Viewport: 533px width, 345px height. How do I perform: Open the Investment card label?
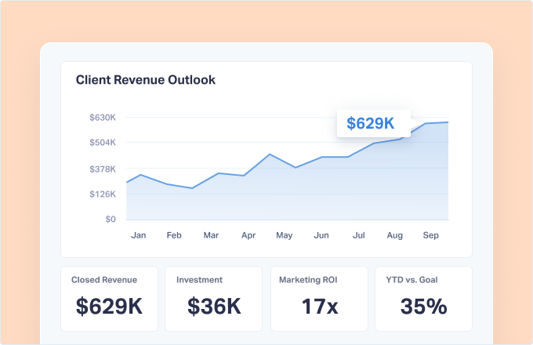pos(200,280)
